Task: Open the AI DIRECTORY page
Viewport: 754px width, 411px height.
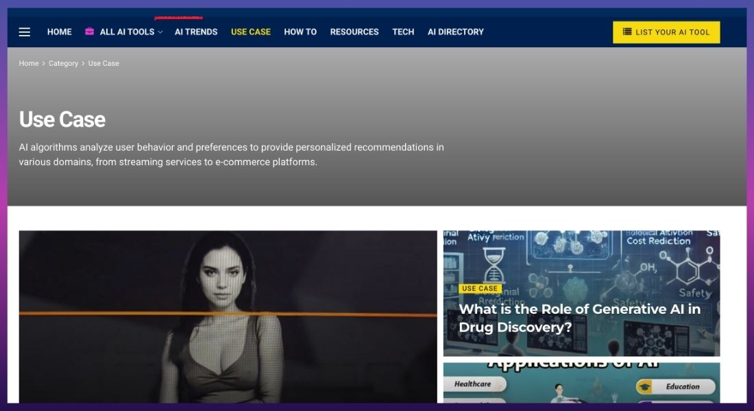Action: [455, 32]
